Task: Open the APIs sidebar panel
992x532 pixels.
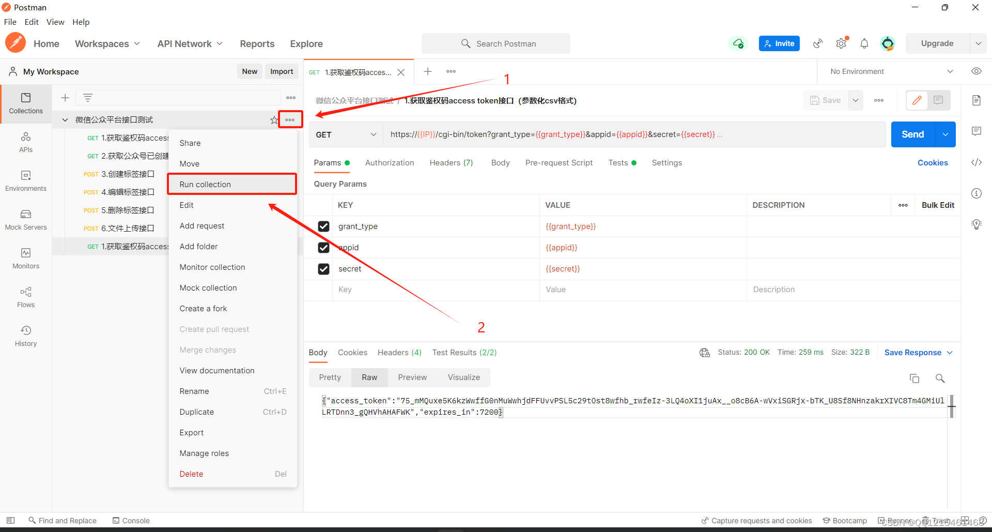Action: point(26,142)
